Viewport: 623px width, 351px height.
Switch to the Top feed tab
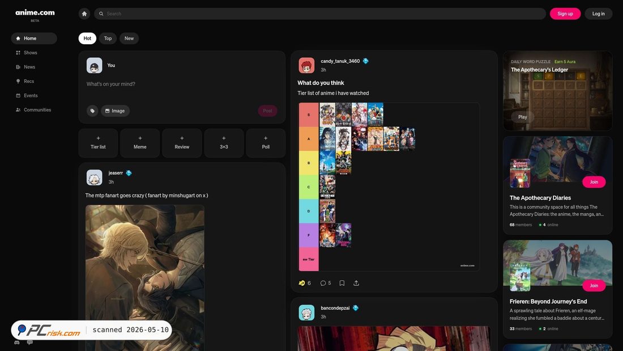pos(108,38)
